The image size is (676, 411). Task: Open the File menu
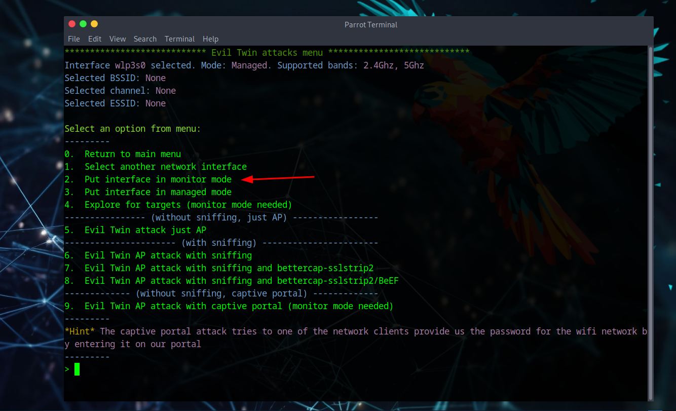point(73,39)
